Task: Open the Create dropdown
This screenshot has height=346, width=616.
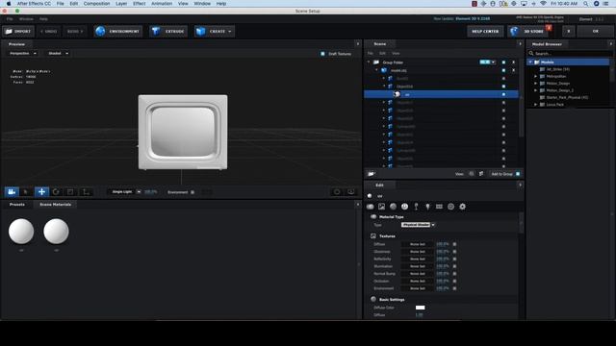Action: click(215, 31)
